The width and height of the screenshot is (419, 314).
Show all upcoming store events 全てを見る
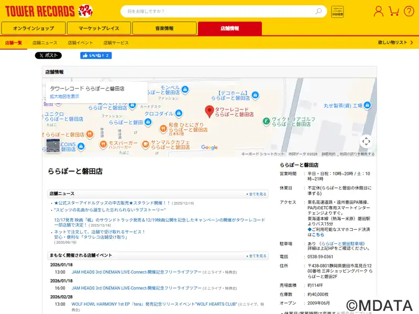click(257, 256)
